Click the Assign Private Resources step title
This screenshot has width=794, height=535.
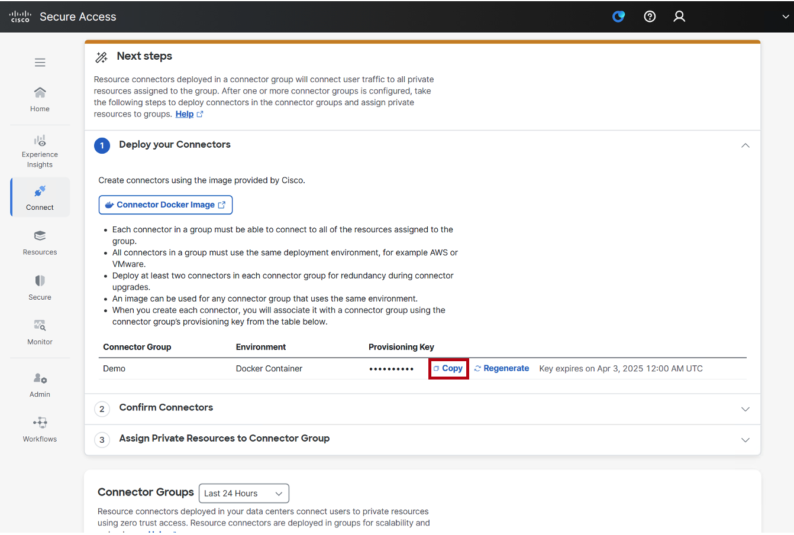(224, 438)
